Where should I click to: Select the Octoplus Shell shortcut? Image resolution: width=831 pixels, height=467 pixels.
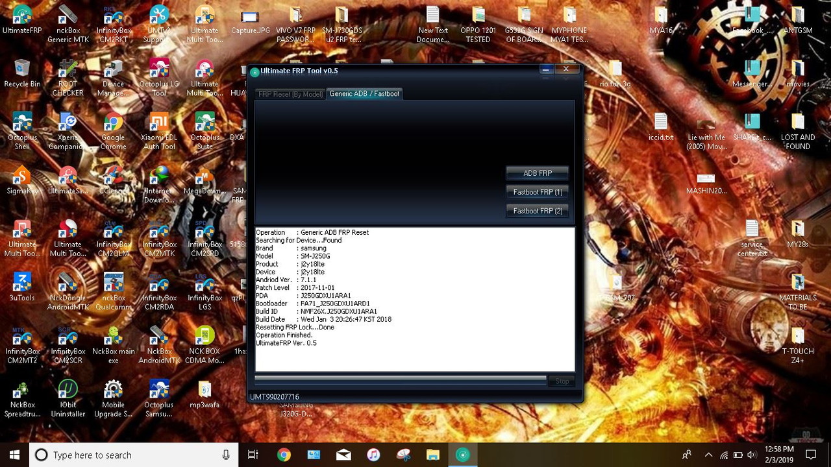pos(22,131)
